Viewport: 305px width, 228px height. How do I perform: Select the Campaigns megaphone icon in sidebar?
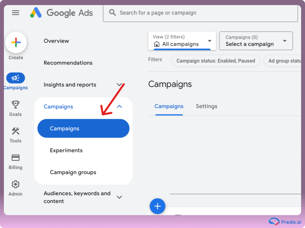16,78
